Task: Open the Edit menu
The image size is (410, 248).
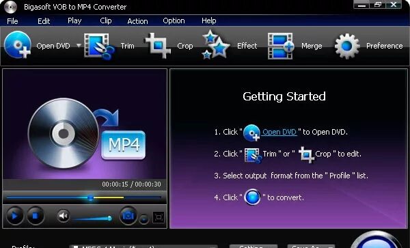Action: coord(44,21)
